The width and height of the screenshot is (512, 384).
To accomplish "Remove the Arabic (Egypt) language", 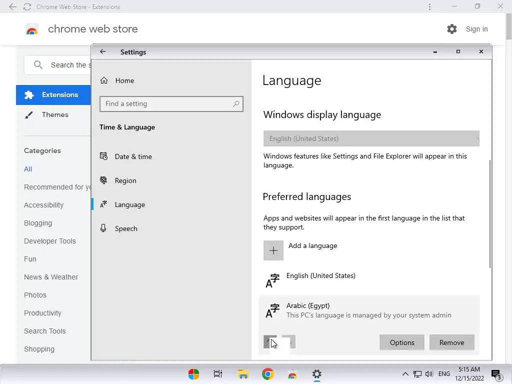I will [x=451, y=342].
